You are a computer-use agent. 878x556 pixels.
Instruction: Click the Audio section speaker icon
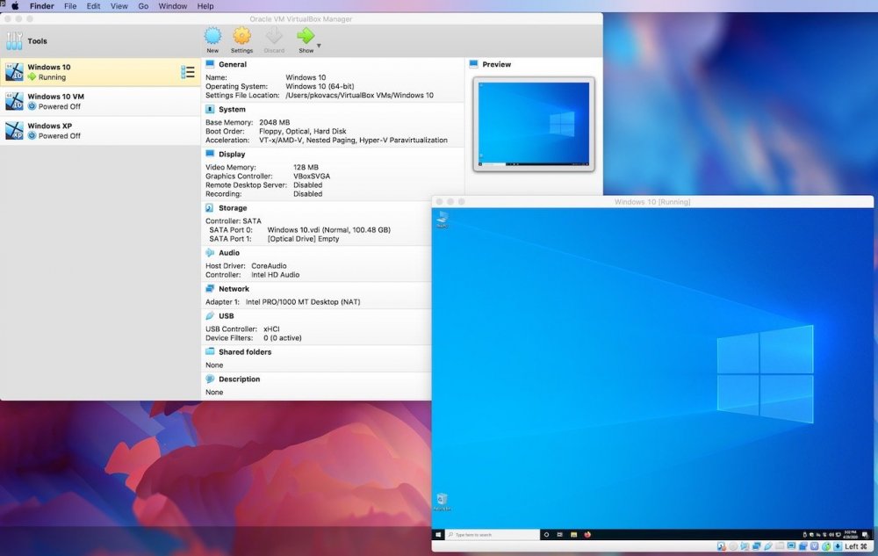pyautogui.click(x=210, y=252)
